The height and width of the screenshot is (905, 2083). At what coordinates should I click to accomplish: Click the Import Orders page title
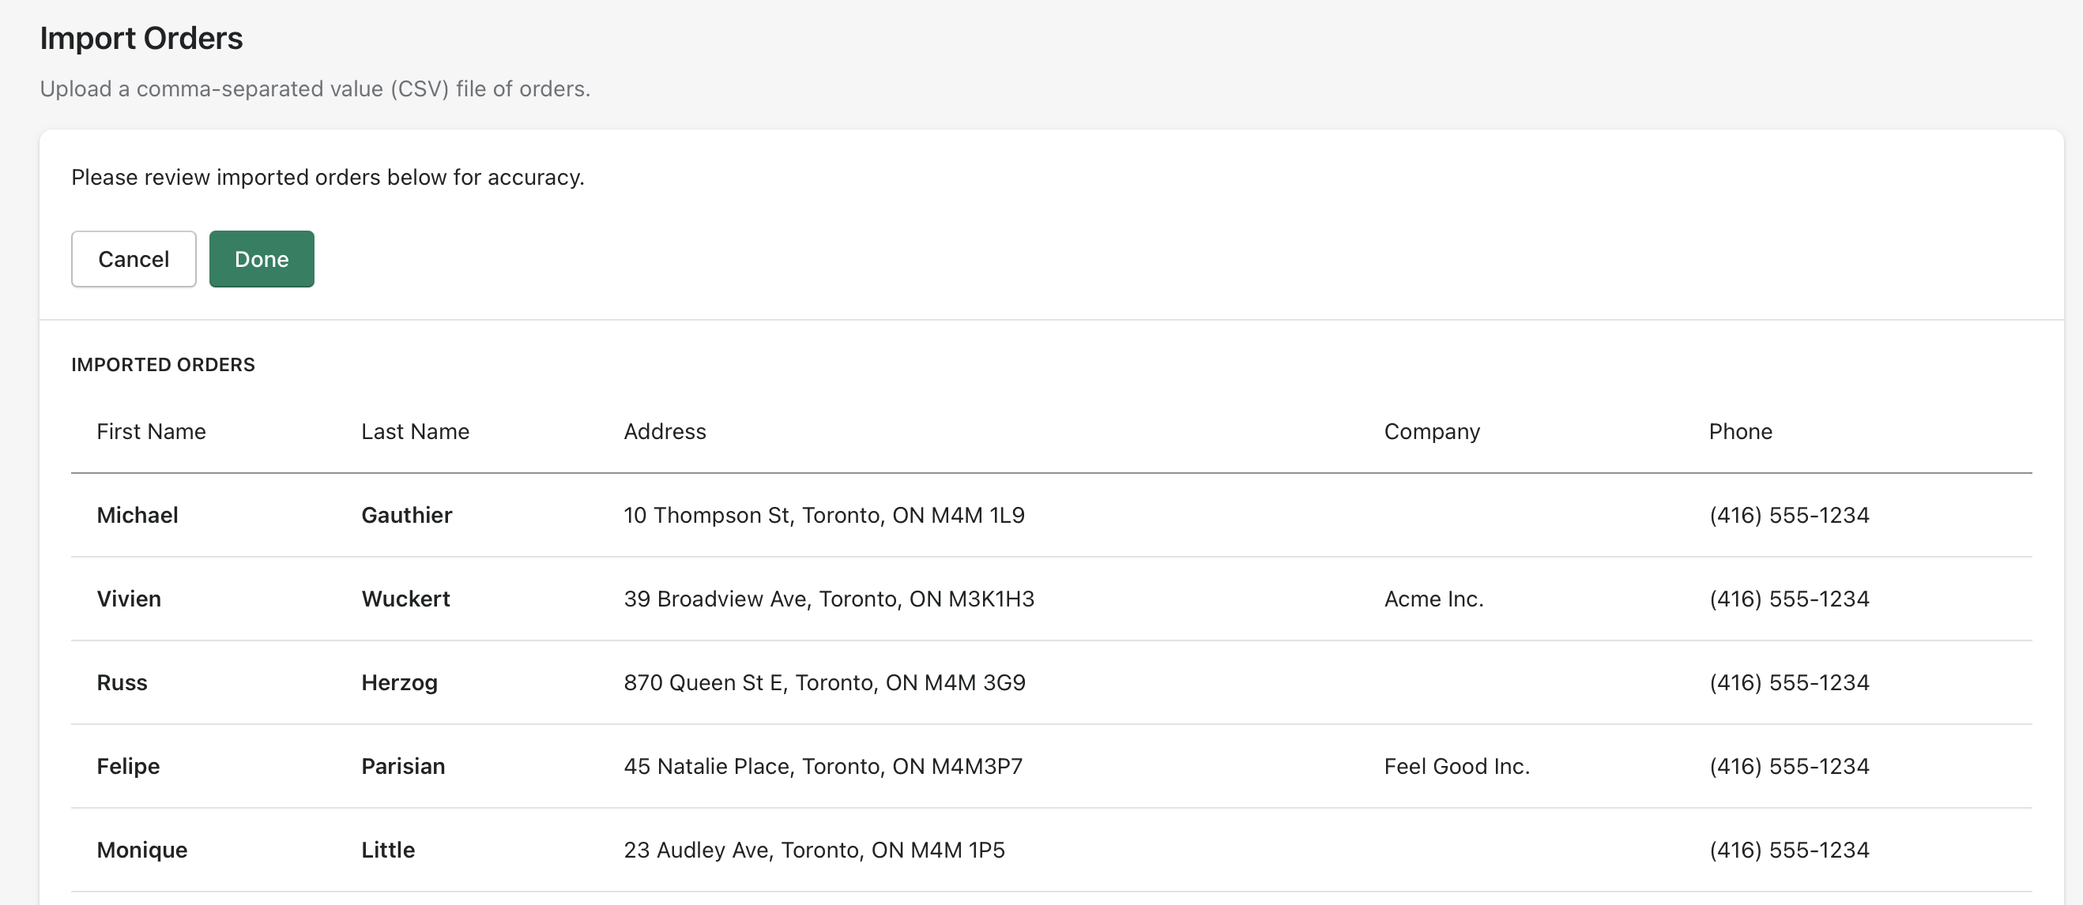[x=141, y=37]
